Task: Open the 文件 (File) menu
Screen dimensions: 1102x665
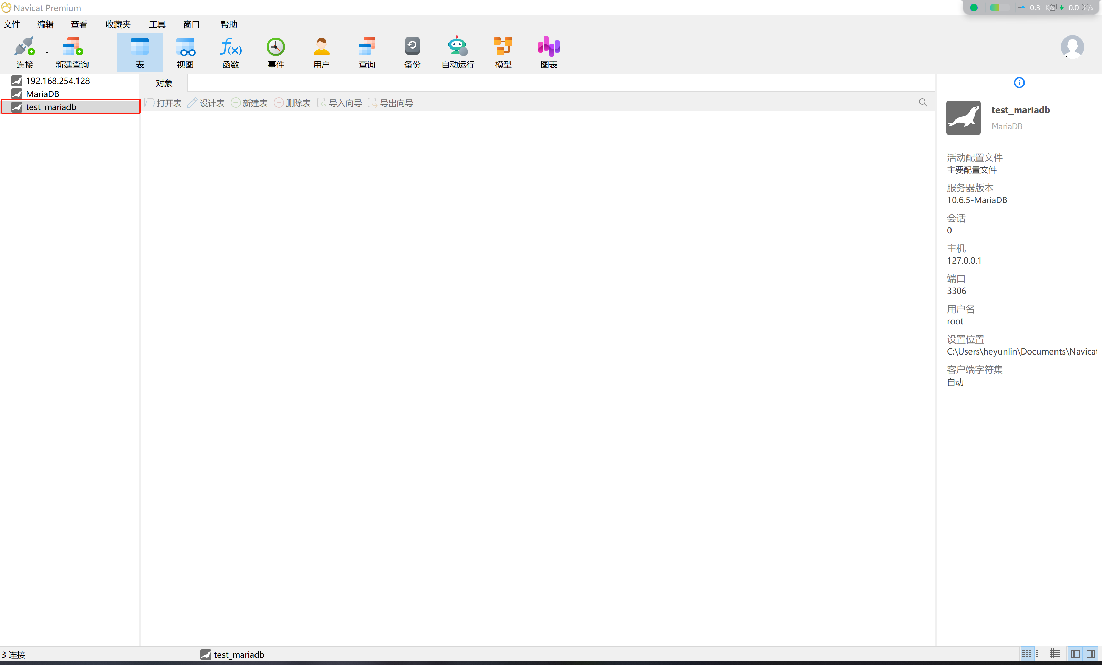Action: pyautogui.click(x=12, y=24)
